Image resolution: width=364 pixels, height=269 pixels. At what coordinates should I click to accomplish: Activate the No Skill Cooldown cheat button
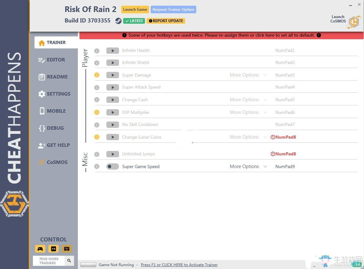(113, 125)
